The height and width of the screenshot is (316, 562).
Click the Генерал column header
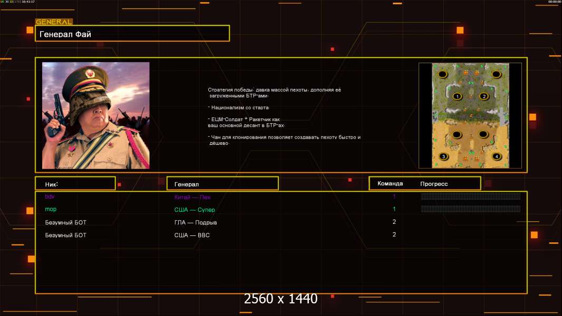point(222,183)
